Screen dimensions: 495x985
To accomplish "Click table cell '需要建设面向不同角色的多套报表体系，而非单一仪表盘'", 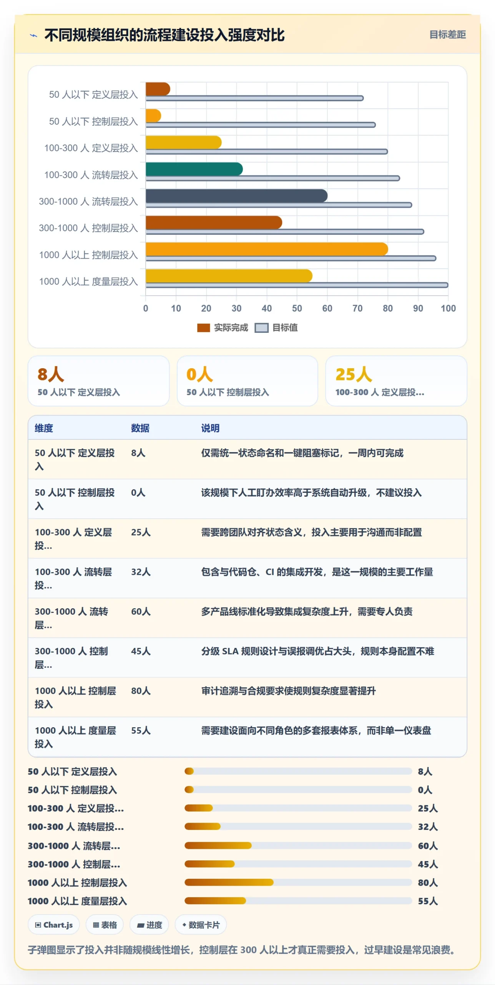I will [316, 730].
